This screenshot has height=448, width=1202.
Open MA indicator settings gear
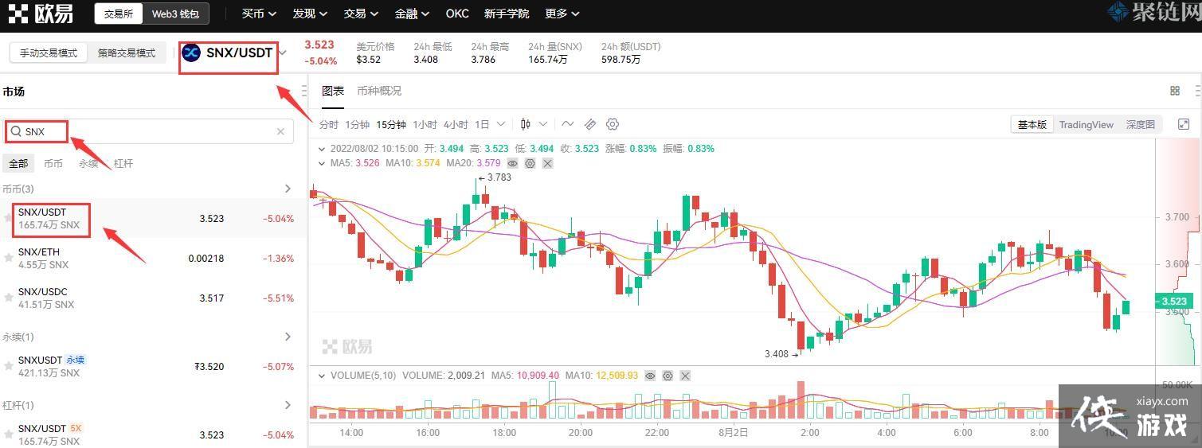point(531,163)
